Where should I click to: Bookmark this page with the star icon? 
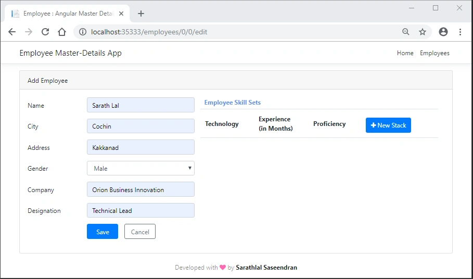point(423,32)
